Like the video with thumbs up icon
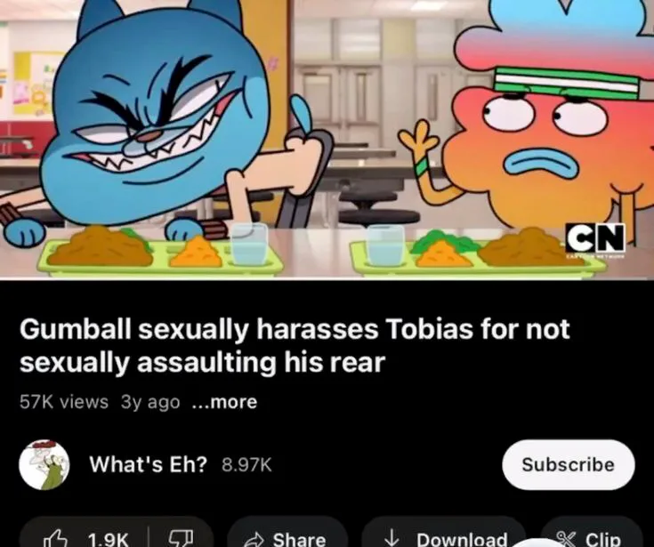This screenshot has width=654, height=547. (56, 538)
